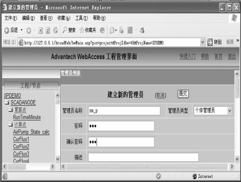Click the 密码 password field
This screenshot has height=182, width=241.
121,126
